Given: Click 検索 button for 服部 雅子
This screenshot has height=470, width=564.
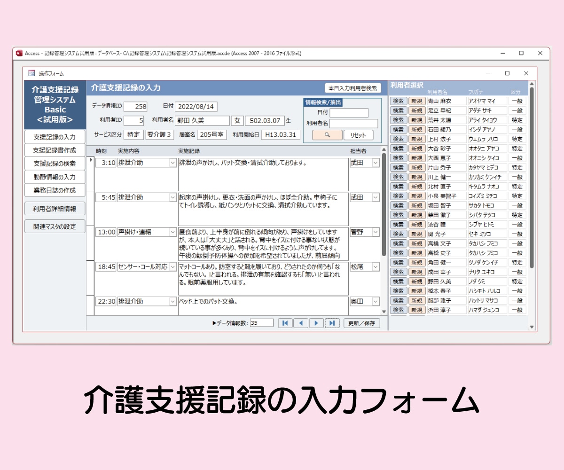Looking at the screenshot, I should [x=399, y=300].
